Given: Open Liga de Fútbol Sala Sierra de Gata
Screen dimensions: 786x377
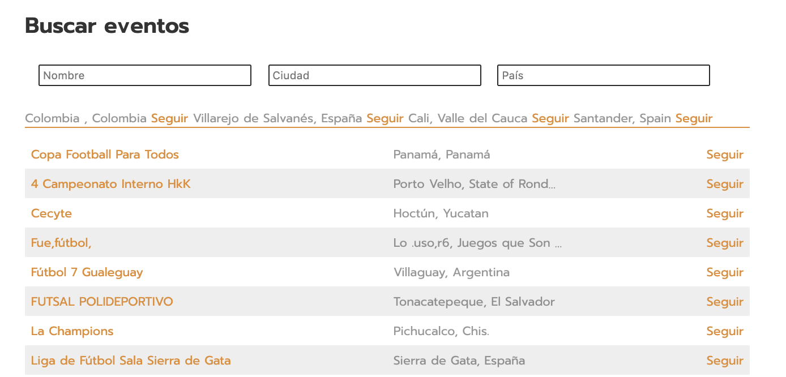Looking at the screenshot, I should pyautogui.click(x=131, y=361).
